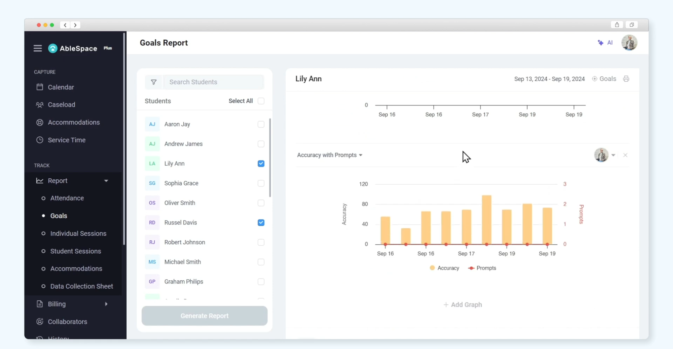
Task: Open the hamburger menu in sidebar
Action: (38, 48)
